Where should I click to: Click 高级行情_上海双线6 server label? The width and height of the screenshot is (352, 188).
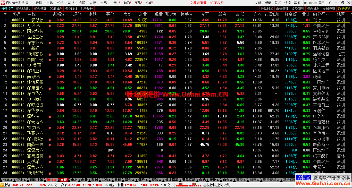pyautogui.click(x=217, y=185)
